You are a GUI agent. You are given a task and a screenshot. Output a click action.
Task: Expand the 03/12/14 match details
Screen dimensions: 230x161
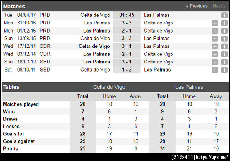tap(215, 54)
